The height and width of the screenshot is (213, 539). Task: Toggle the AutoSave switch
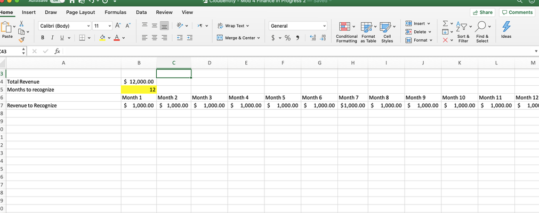pyautogui.click(x=57, y=2)
